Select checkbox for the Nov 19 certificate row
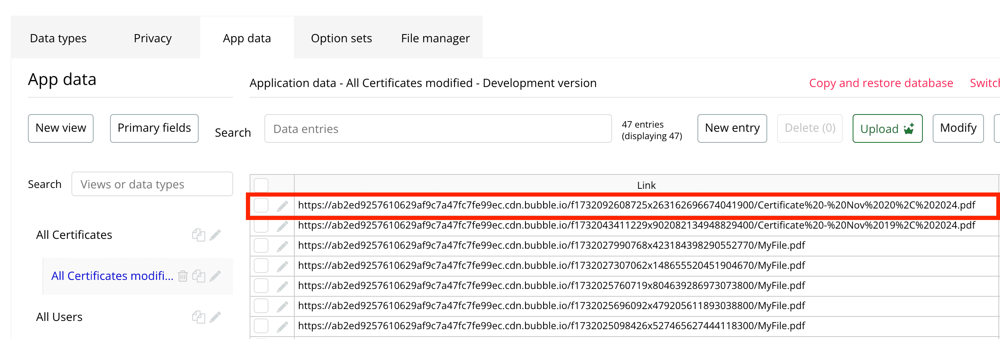This screenshot has width=1000, height=339. (261, 225)
